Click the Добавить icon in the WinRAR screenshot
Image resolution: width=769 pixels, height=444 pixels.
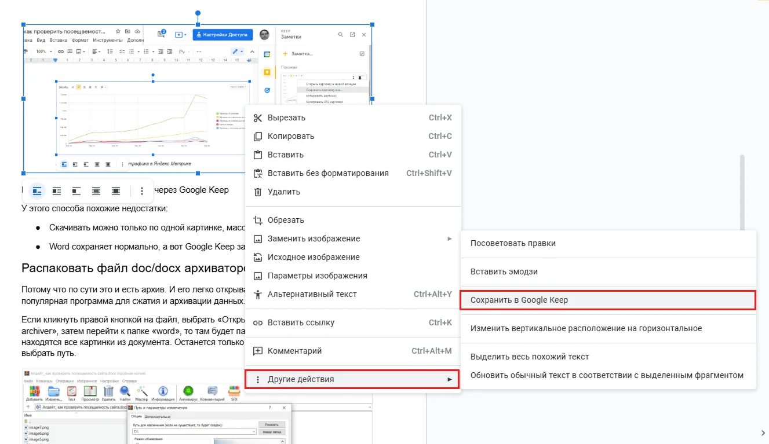tap(34, 394)
